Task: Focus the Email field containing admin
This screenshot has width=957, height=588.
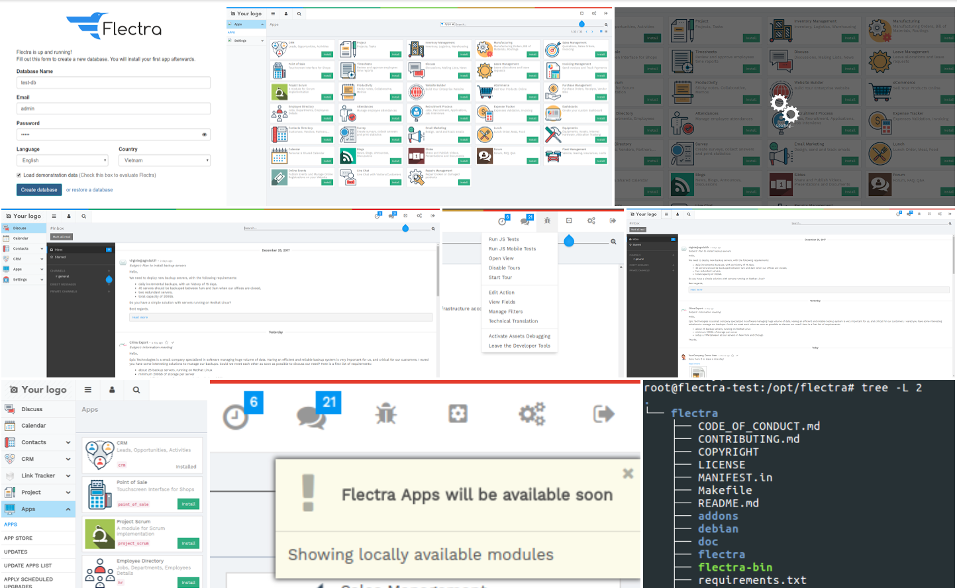Action: 113,109
